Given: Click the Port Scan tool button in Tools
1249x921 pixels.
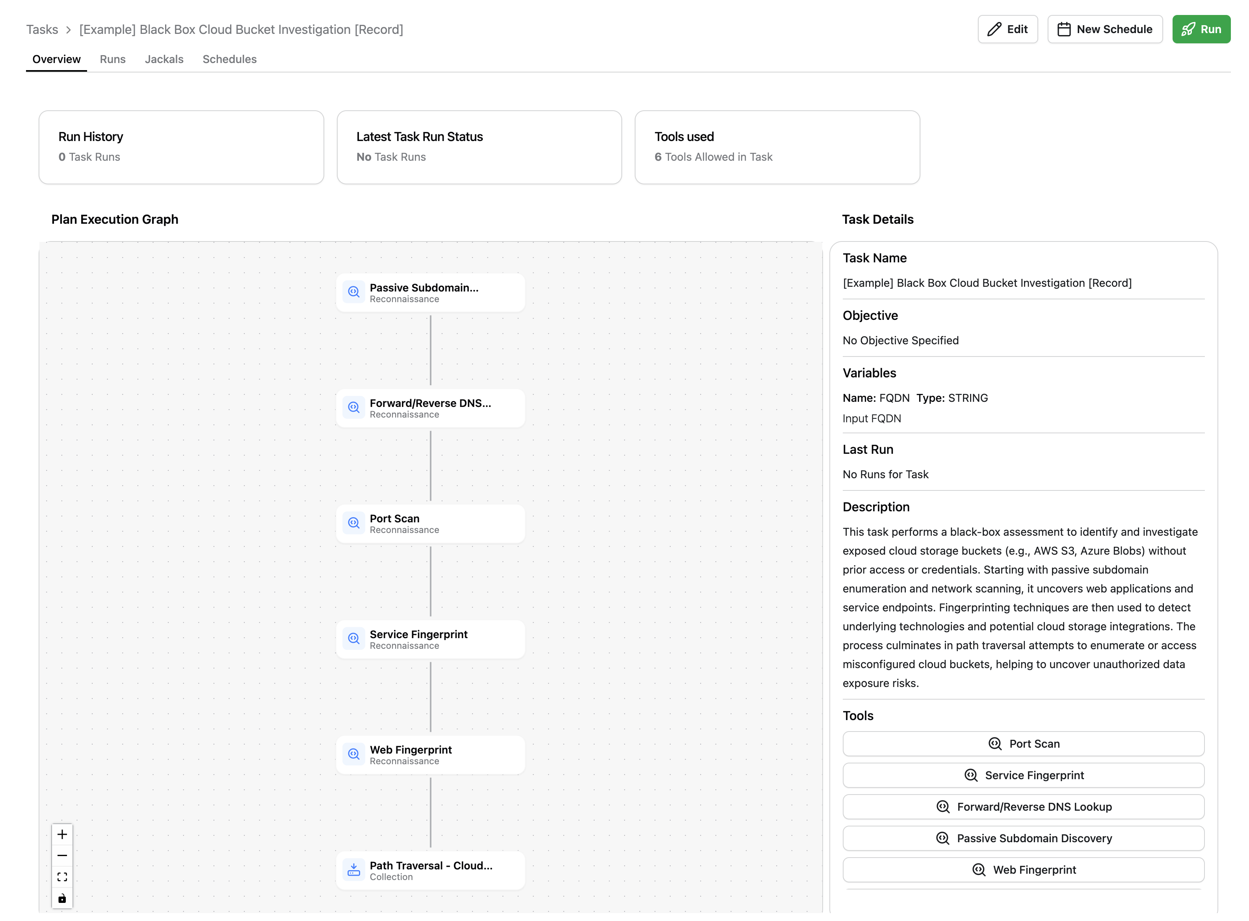Looking at the screenshot, I should [1022, 744].
